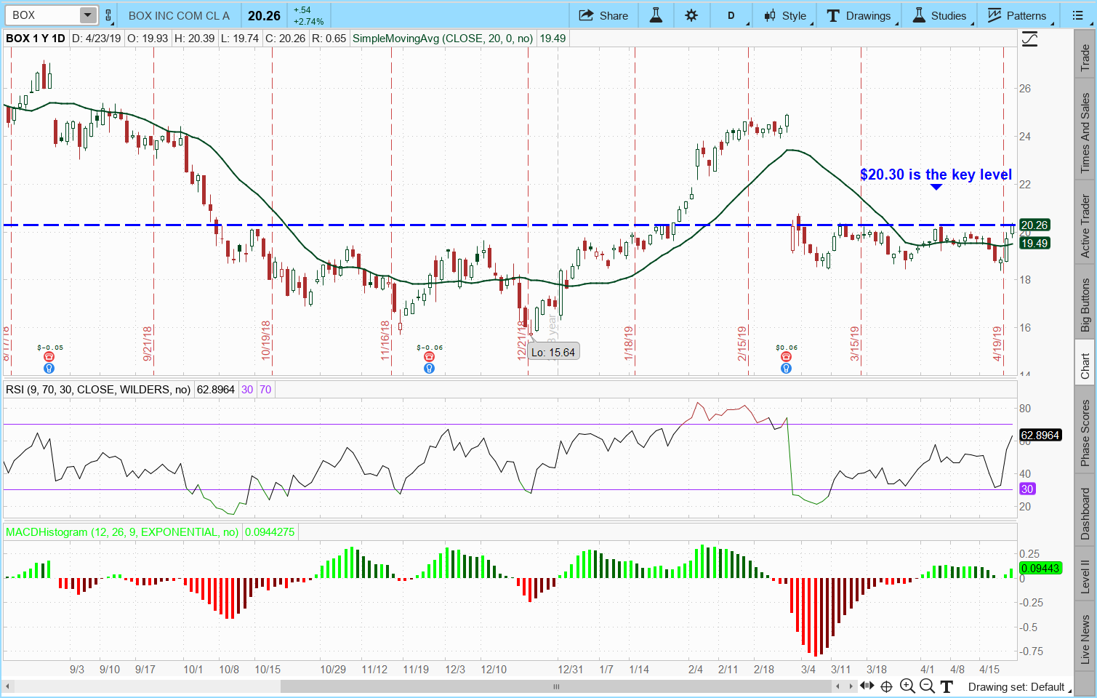
Task: Click the 20.26 last price axis label
Action: 1034,225
